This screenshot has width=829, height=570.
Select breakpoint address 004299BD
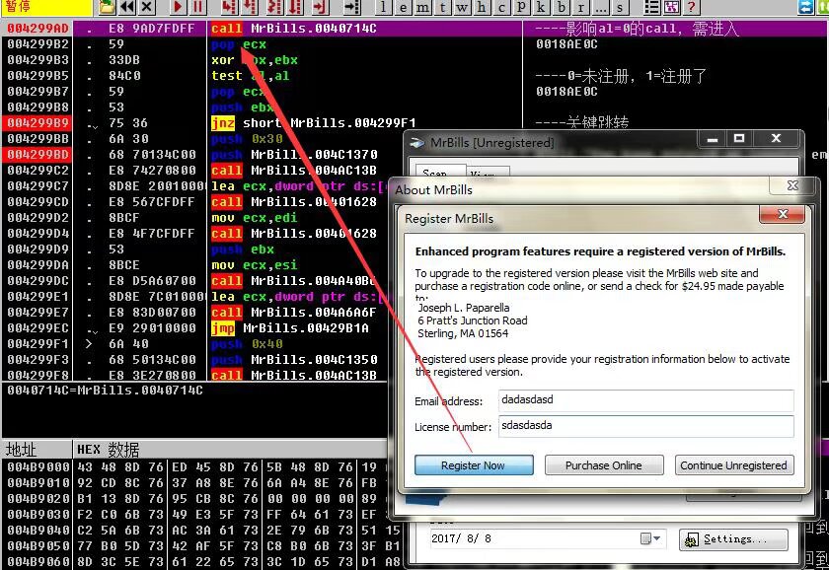pos(38,155)
